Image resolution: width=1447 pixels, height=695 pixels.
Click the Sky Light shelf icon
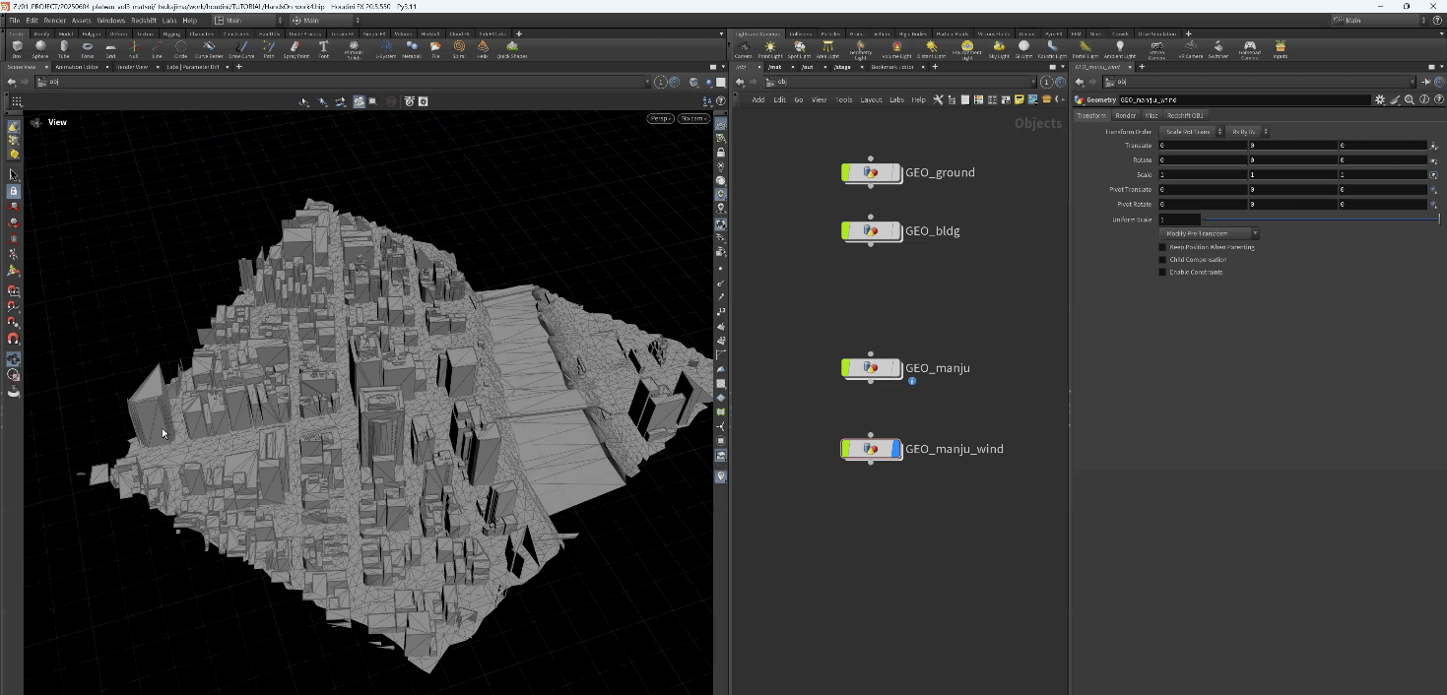999,47
